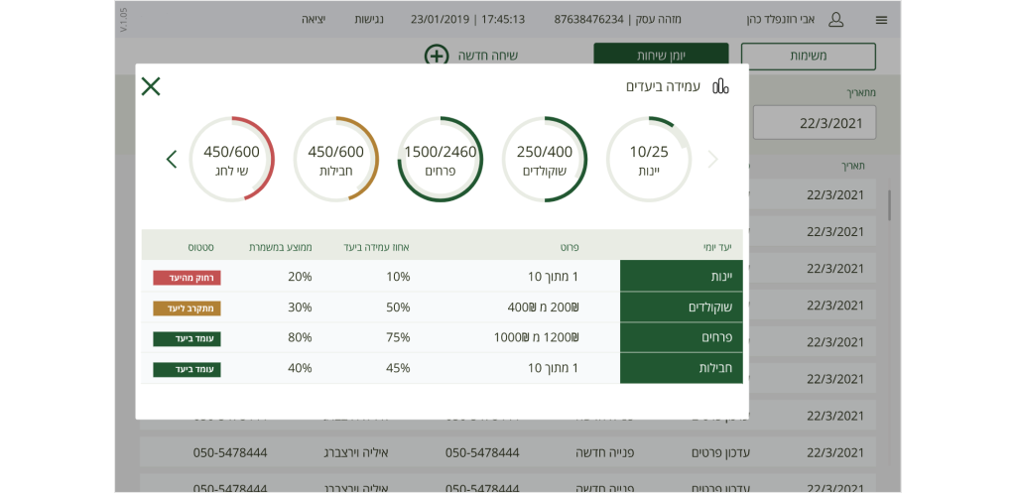Select the שוקולדים 250/400 progress circle
This screenshot has height=493, width=1016.
pos(545,160)
